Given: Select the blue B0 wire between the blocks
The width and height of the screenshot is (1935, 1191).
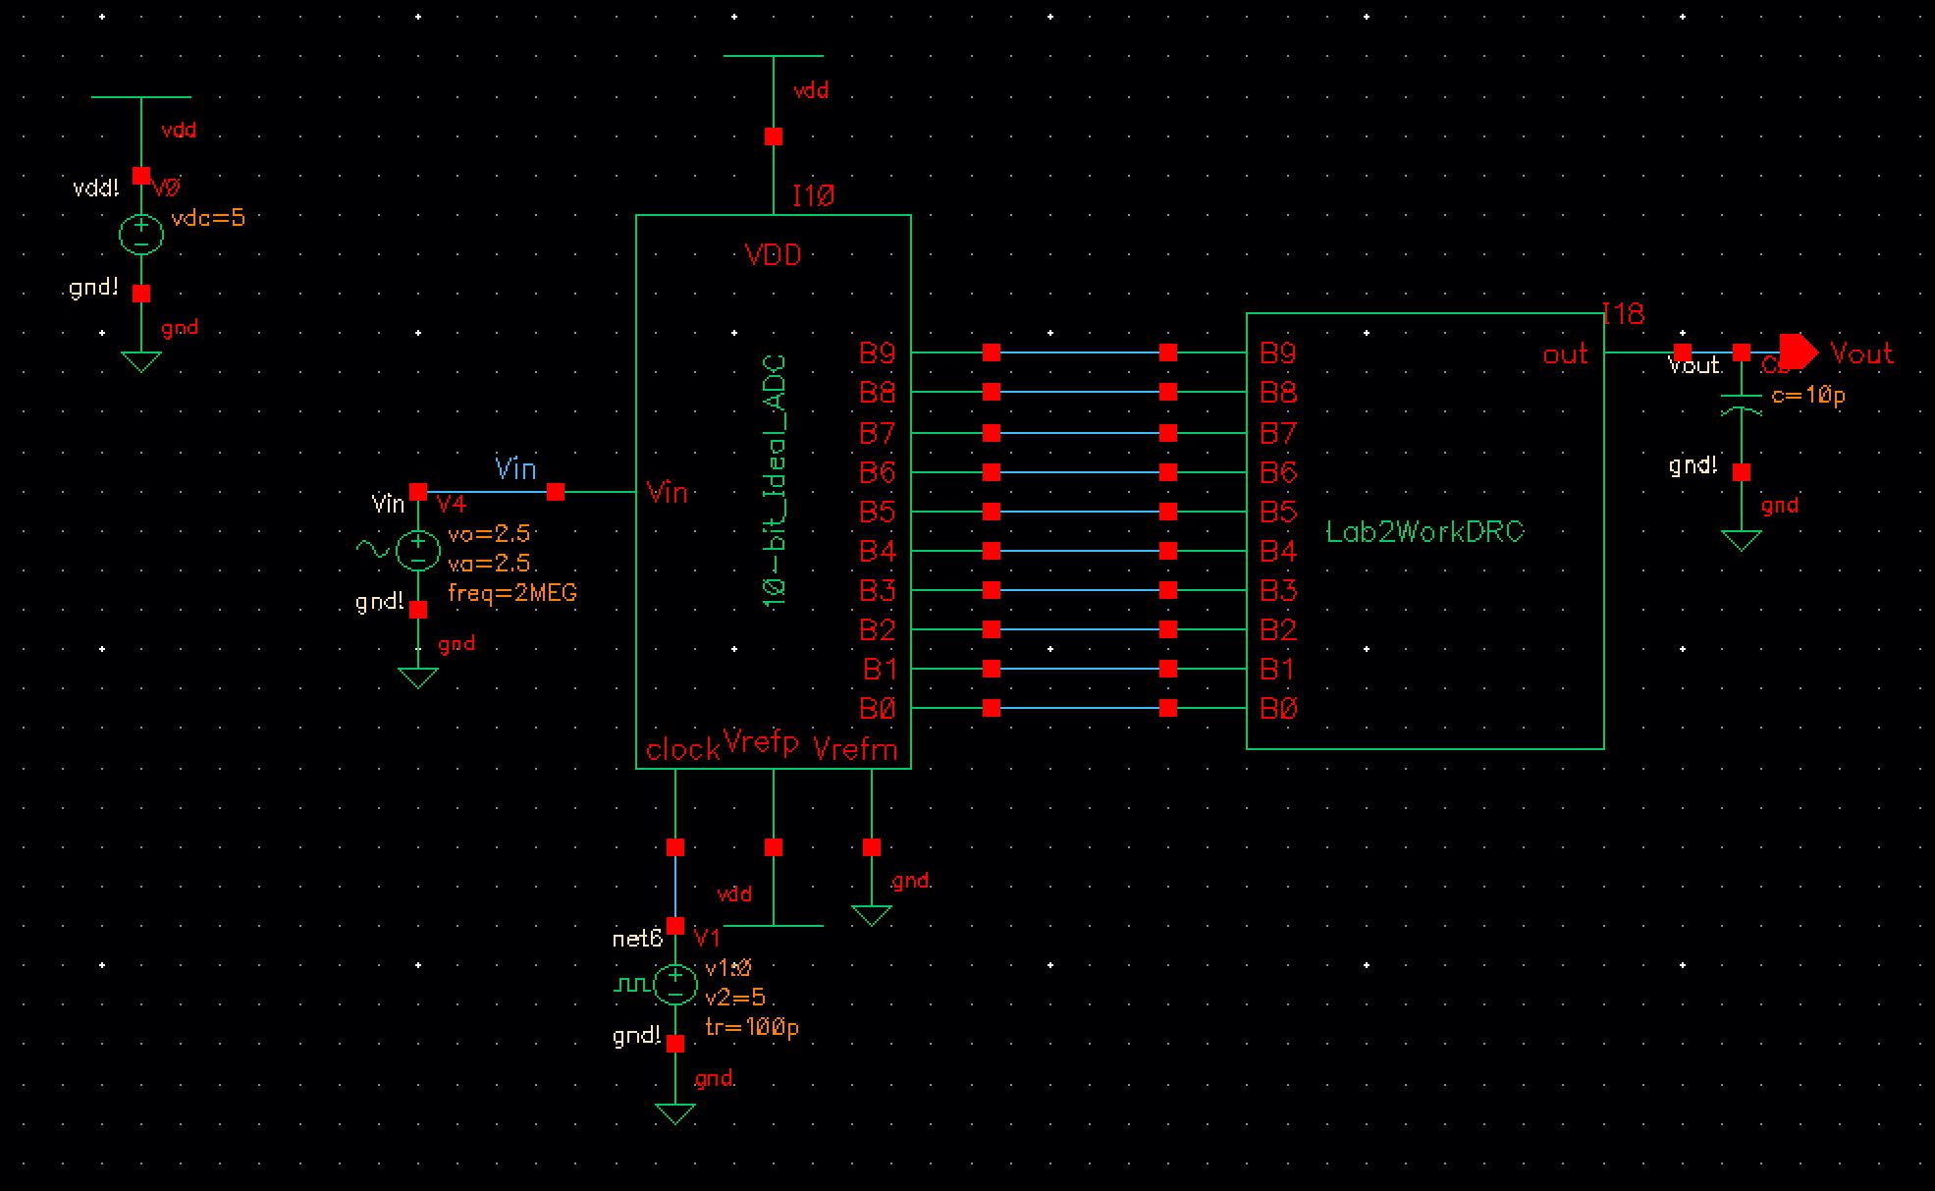Looking at the screenshot, I should click(x=1080, y=708).
